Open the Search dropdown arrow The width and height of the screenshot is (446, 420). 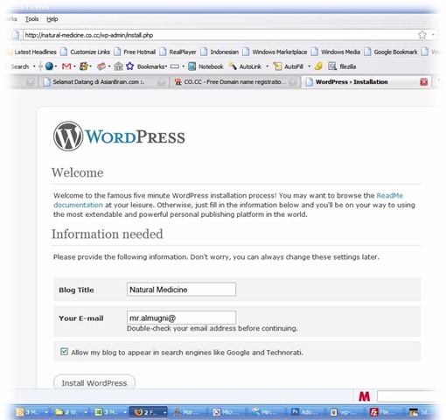34,66
